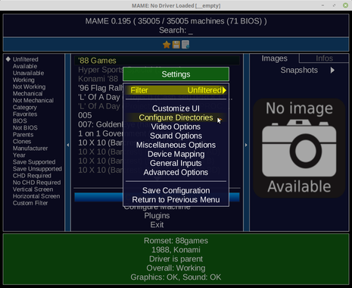Select Konami '88 in machine list

click(98, 79)
